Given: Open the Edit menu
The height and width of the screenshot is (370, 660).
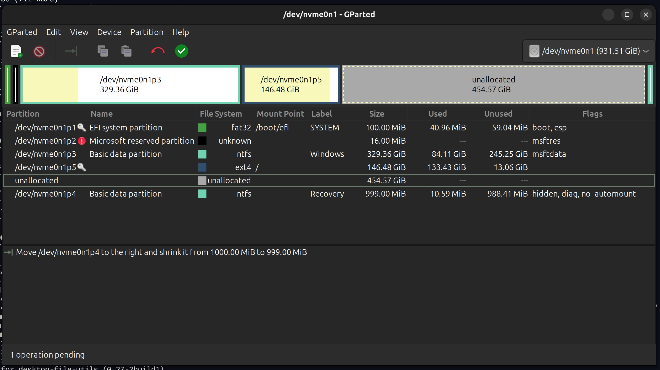Looking at the screenshot, I should (54, 32).
